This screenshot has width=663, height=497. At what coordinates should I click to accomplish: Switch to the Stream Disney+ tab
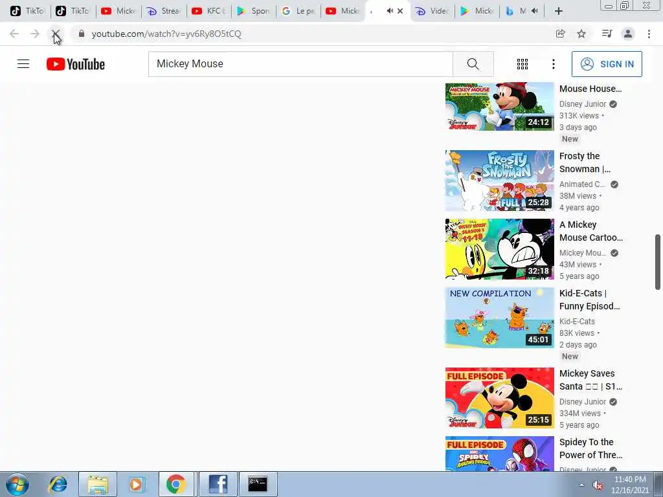coord(163,11)
